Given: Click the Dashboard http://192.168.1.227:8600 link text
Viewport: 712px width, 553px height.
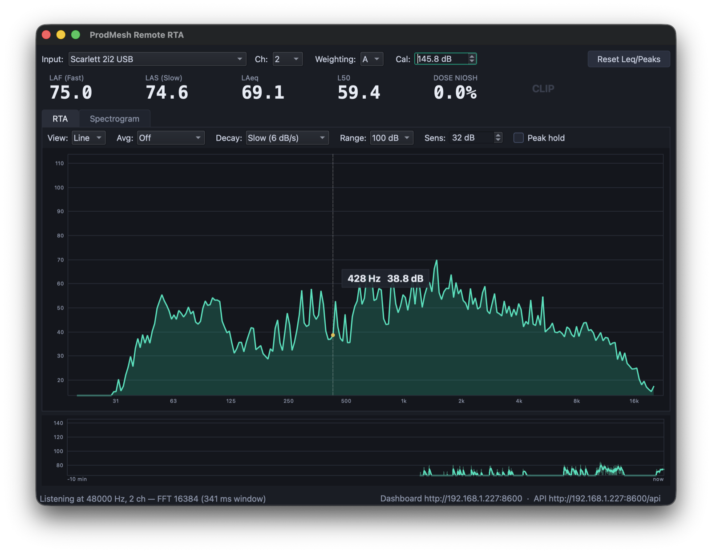Looking at the screenshot, I should (x=451, y=499).
